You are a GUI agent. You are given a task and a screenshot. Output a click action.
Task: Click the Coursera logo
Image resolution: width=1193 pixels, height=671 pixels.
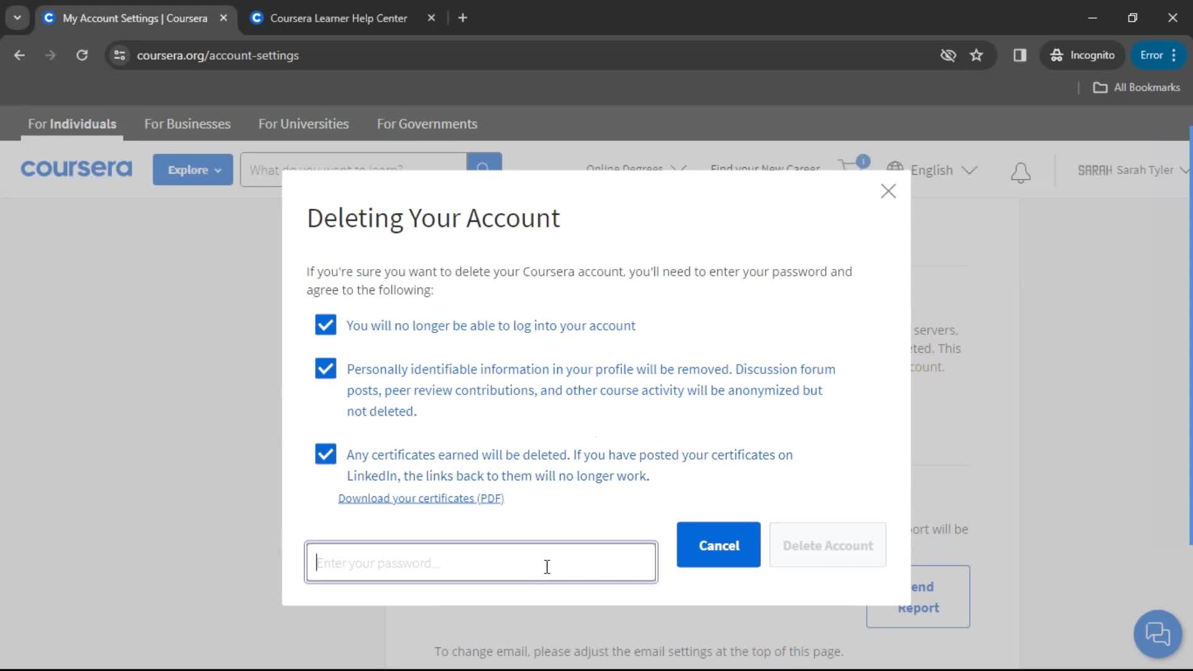(x=76, y=169)
